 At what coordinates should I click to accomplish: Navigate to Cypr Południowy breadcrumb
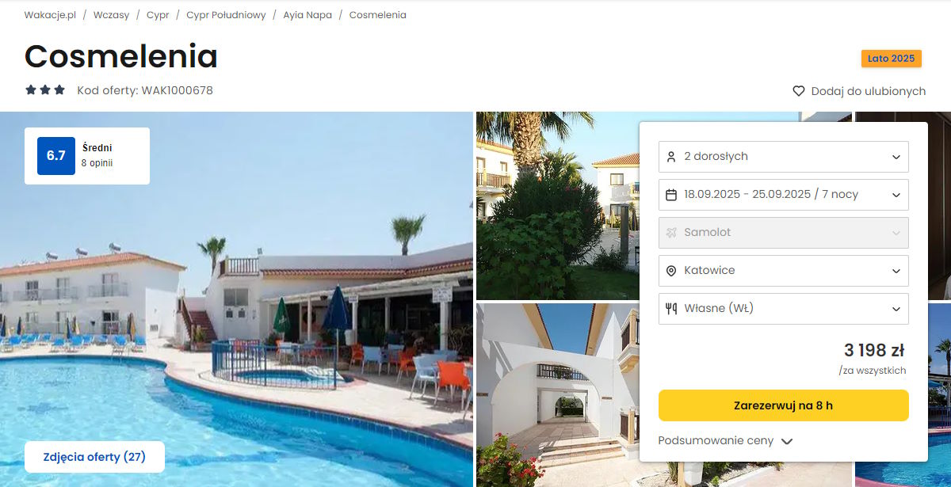click(x=226, y=15)
